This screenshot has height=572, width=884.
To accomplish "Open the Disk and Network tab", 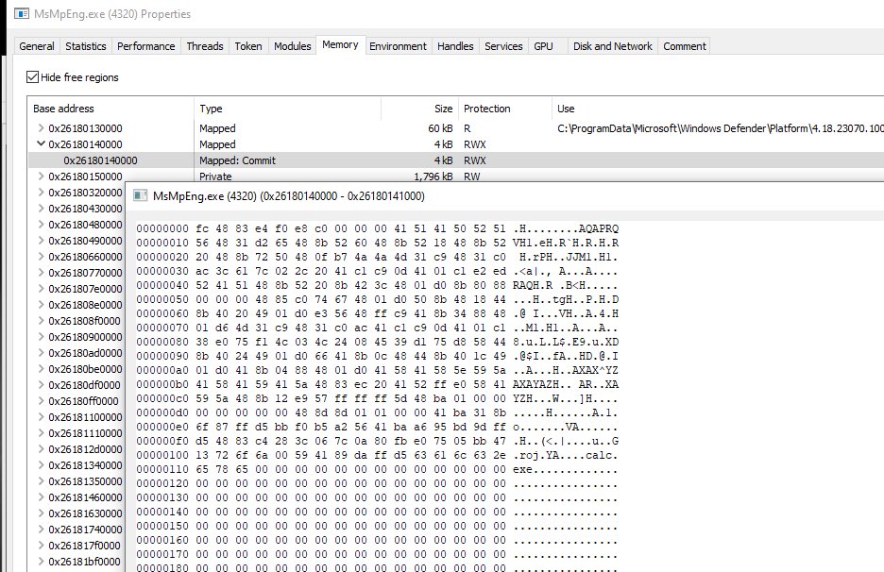I will pyautogui.click(x=613, y=46).
